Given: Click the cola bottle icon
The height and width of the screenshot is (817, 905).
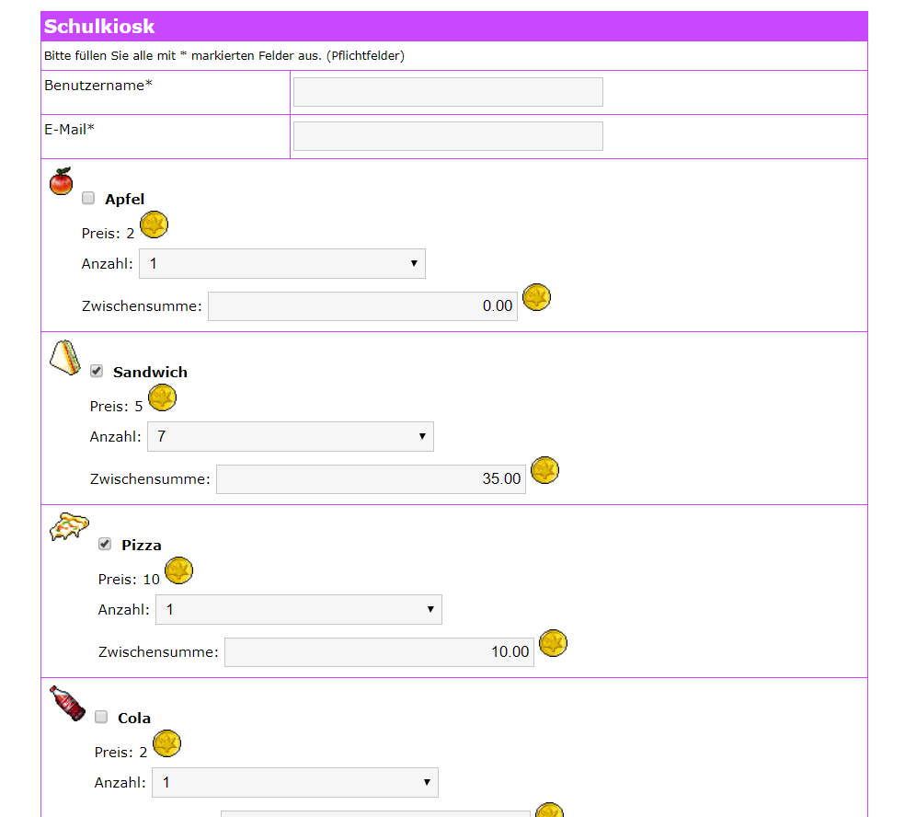Looking at the screenshot, I should pos(67,703).
